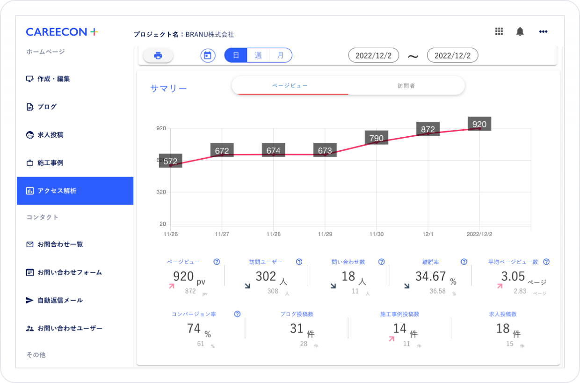Open the apps grid icon in the header

click(499, 31)
